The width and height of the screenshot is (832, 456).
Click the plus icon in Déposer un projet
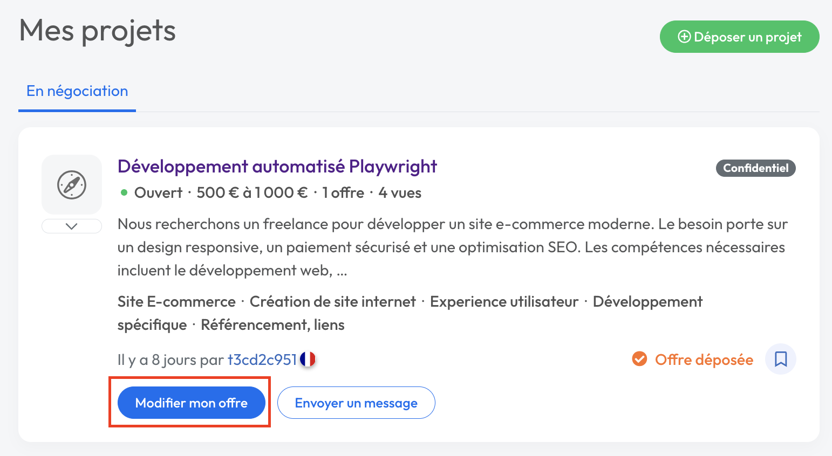pyautogui.click(x=684, y=37)
